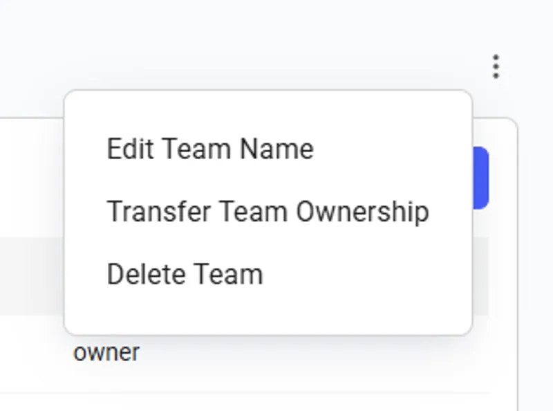Image resolution: width=553 pixels, height=411 pixels.
Task: Click the owner role label
Action: [106, 352]
